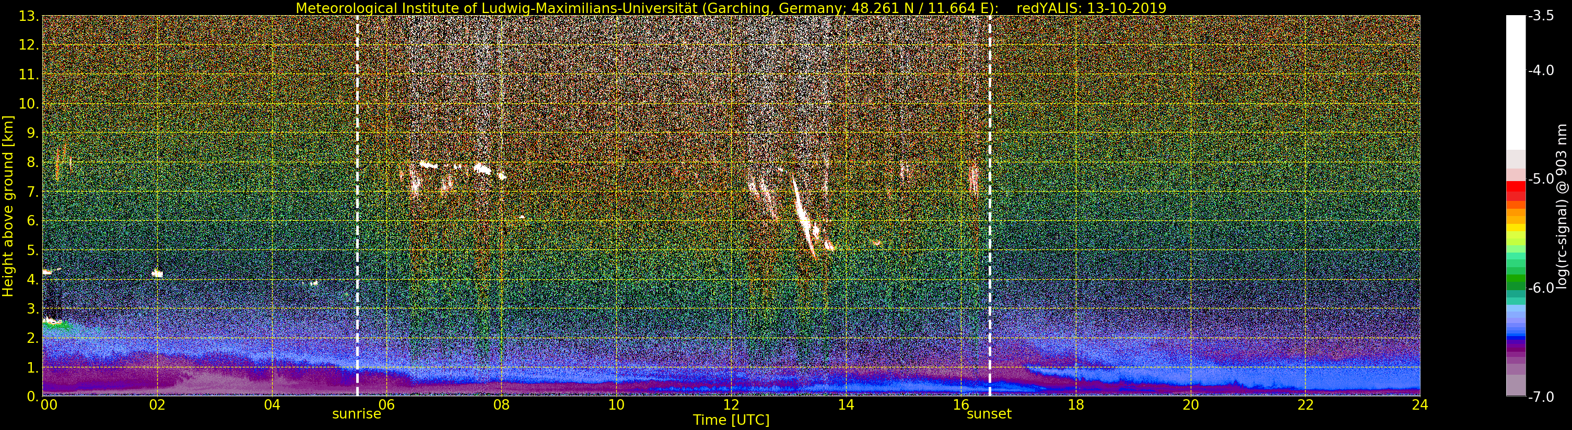This screenshot has width=1572, height=430.
Task: Click the white dashed sunset line
Action: point(989,206)
